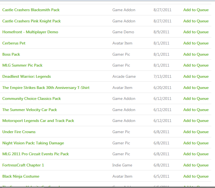Click date 6/8/2011 in FortressCraft row
Viewport: 215px width, 188px height.
pos(161,165)
